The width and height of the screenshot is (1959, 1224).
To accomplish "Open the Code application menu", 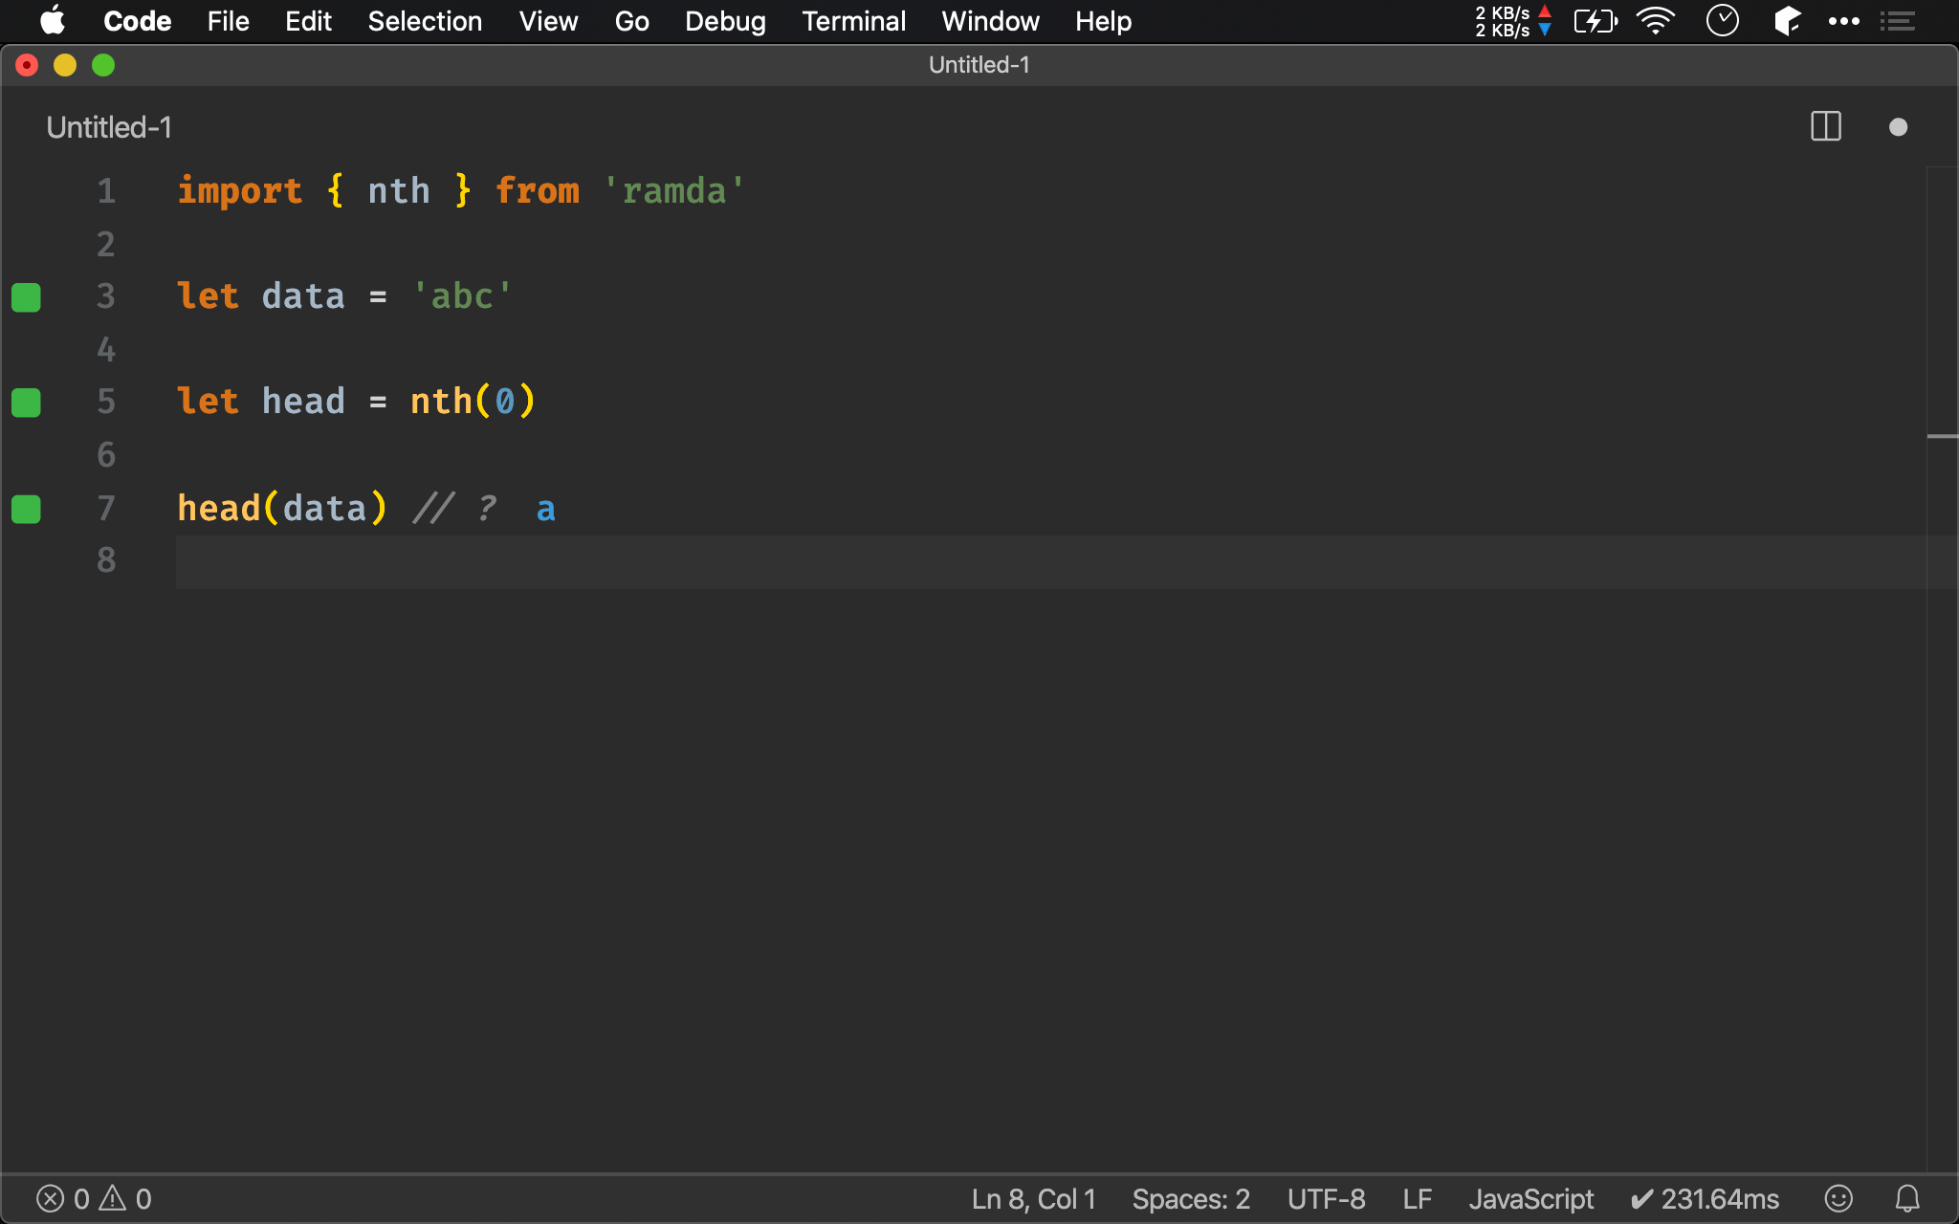I will pyautogui.click(x=137, y=21).
